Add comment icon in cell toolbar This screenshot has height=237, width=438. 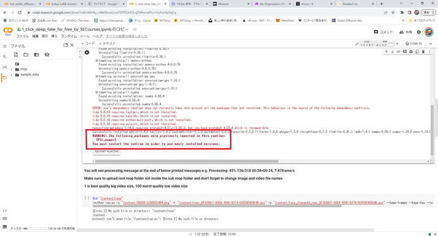[405, 51]
